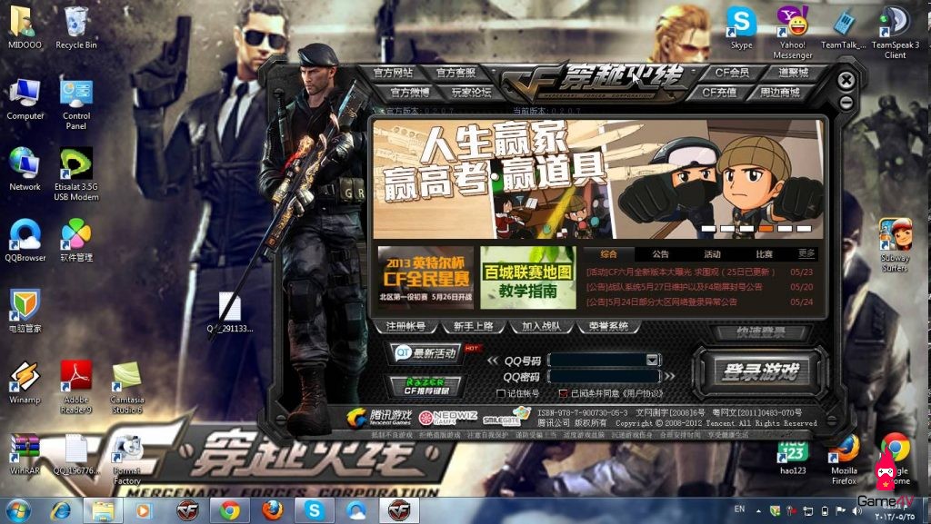Screen dimensions: 931x524
Task: Launch Format Factory from desktop
Action: click(127, 460)
